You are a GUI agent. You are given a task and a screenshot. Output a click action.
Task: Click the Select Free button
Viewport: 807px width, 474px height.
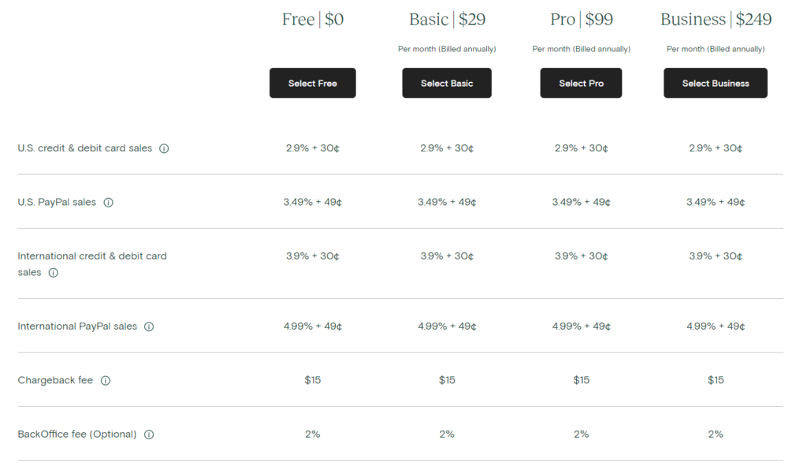coord(312,83)
